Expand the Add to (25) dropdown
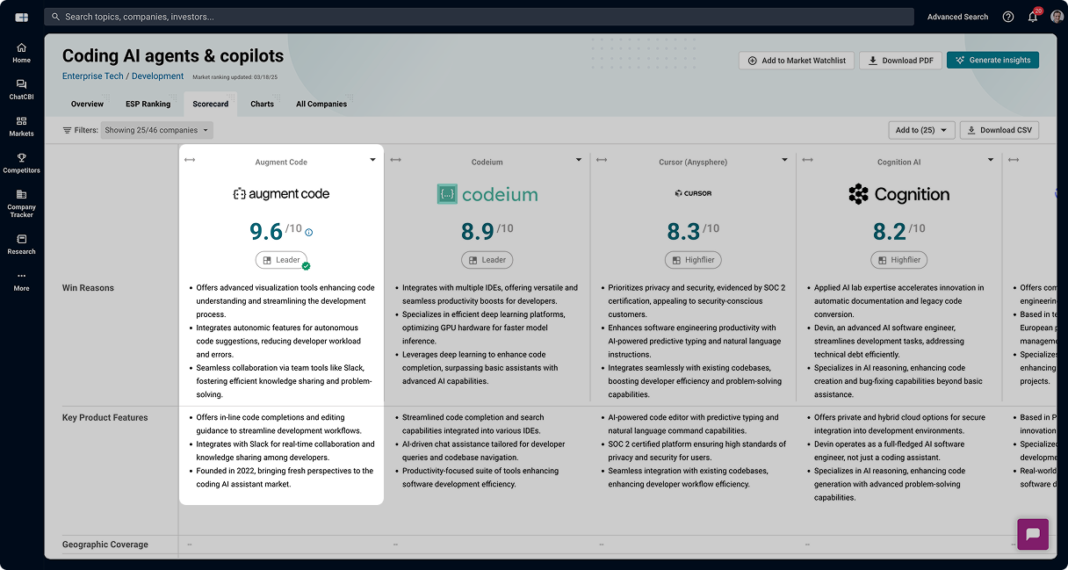Viewport: 1068px width, 570px height. [x=921, y=130]
